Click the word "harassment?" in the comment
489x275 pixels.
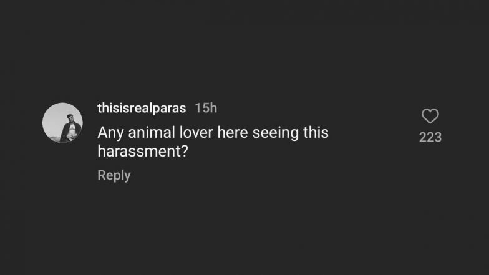(143, 151)
